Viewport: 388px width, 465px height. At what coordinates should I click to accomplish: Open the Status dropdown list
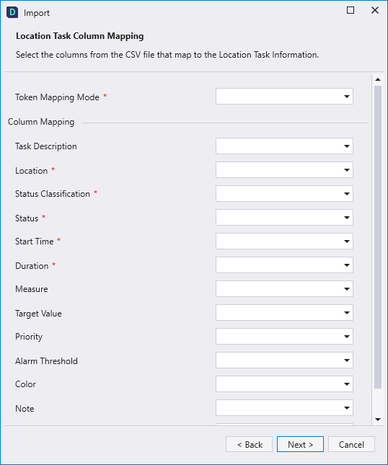coord(284,218)
